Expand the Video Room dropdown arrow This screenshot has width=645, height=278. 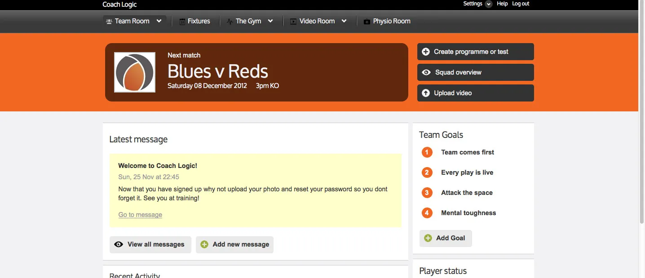(x=344, y=21)
